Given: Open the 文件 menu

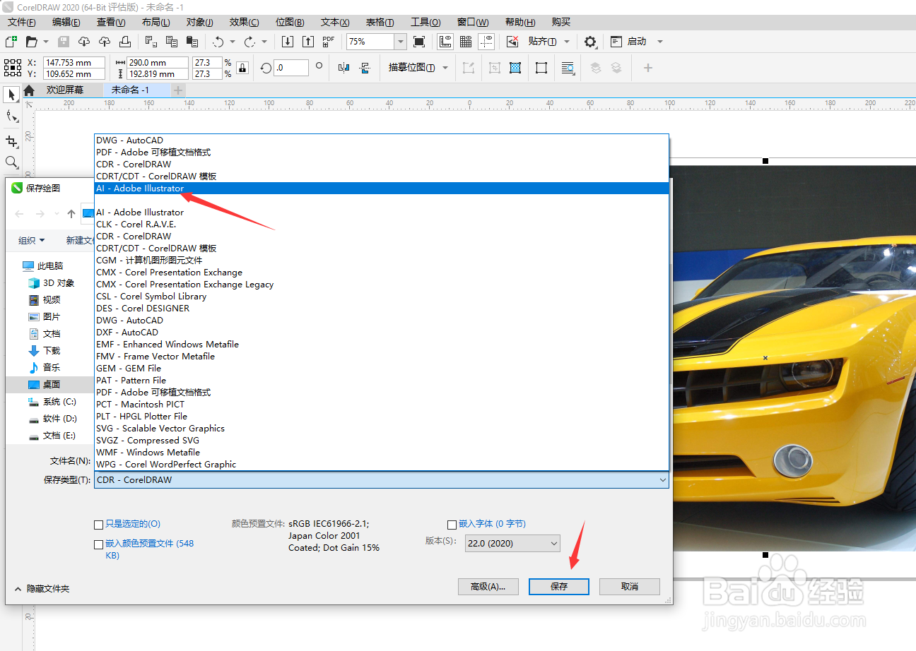Looking at the screenshot, I should 21,23.
